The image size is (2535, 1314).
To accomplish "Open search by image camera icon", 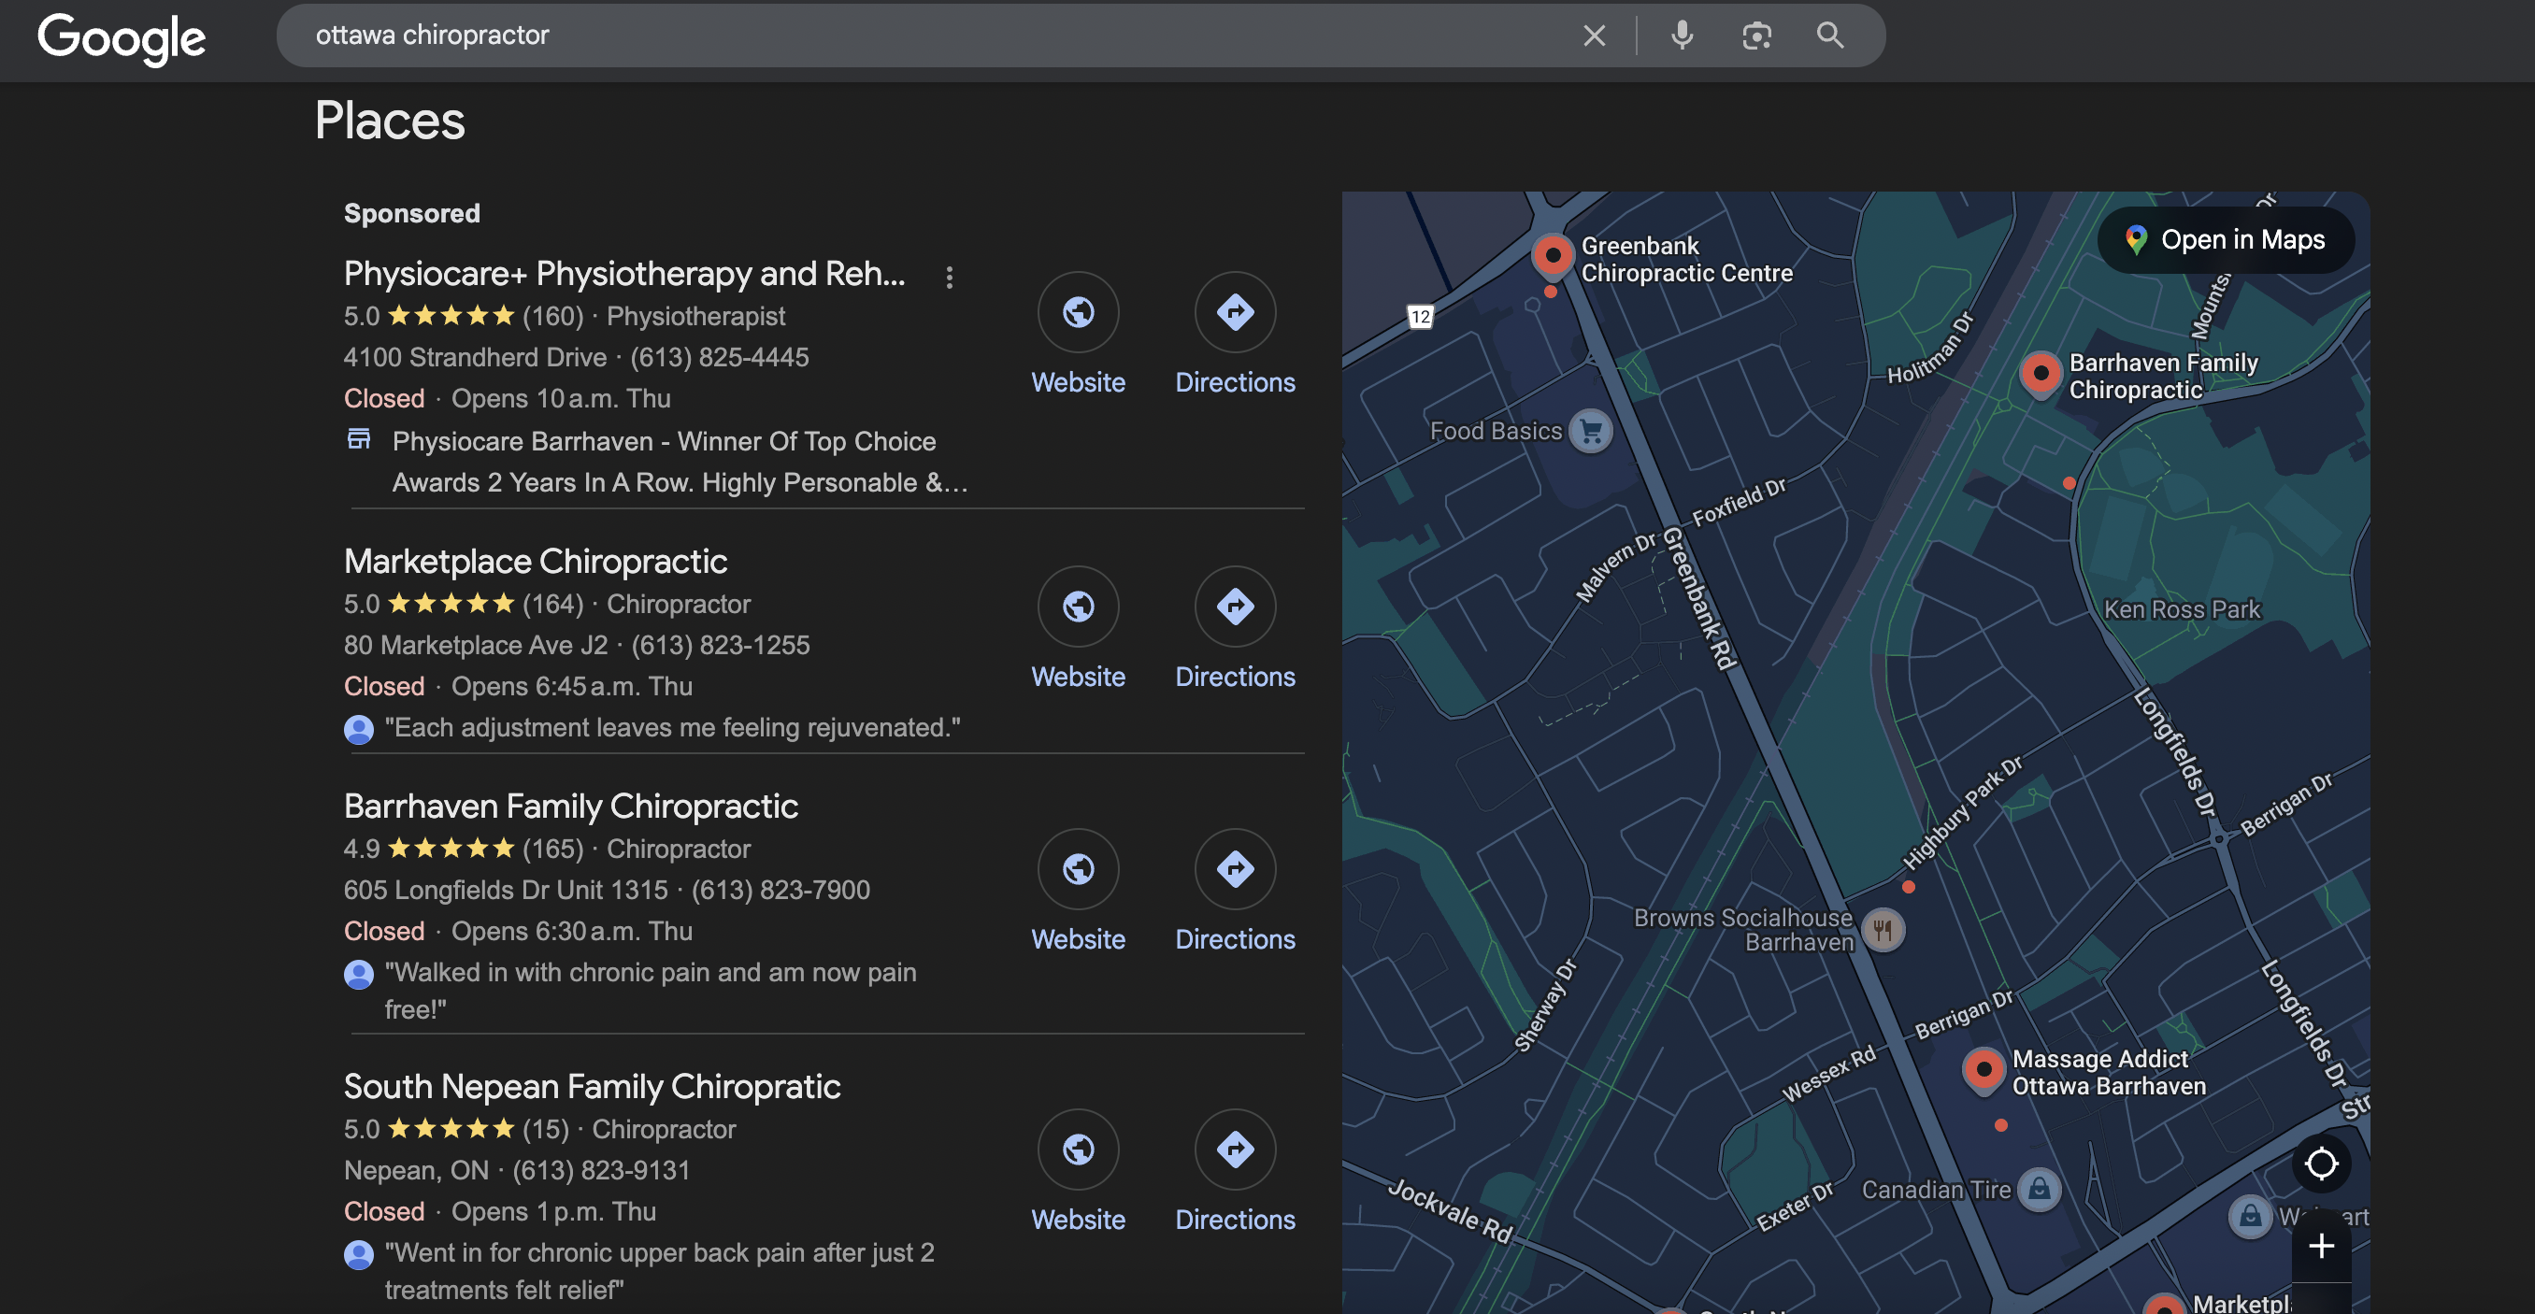I will click(x=1756, y=36).
